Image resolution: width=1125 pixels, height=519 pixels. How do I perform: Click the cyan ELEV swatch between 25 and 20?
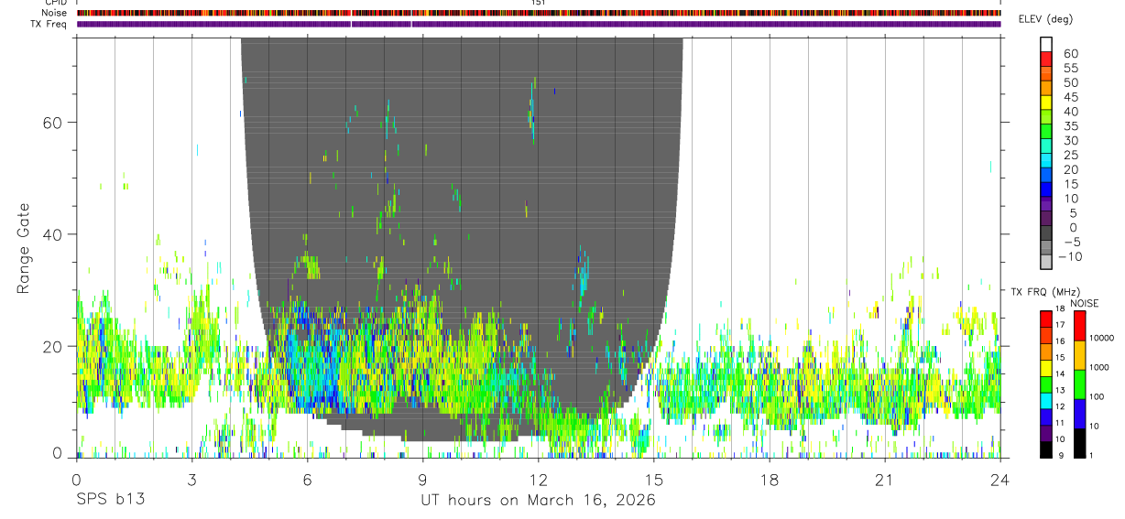pyautogui.click(x=1046, y=161)
